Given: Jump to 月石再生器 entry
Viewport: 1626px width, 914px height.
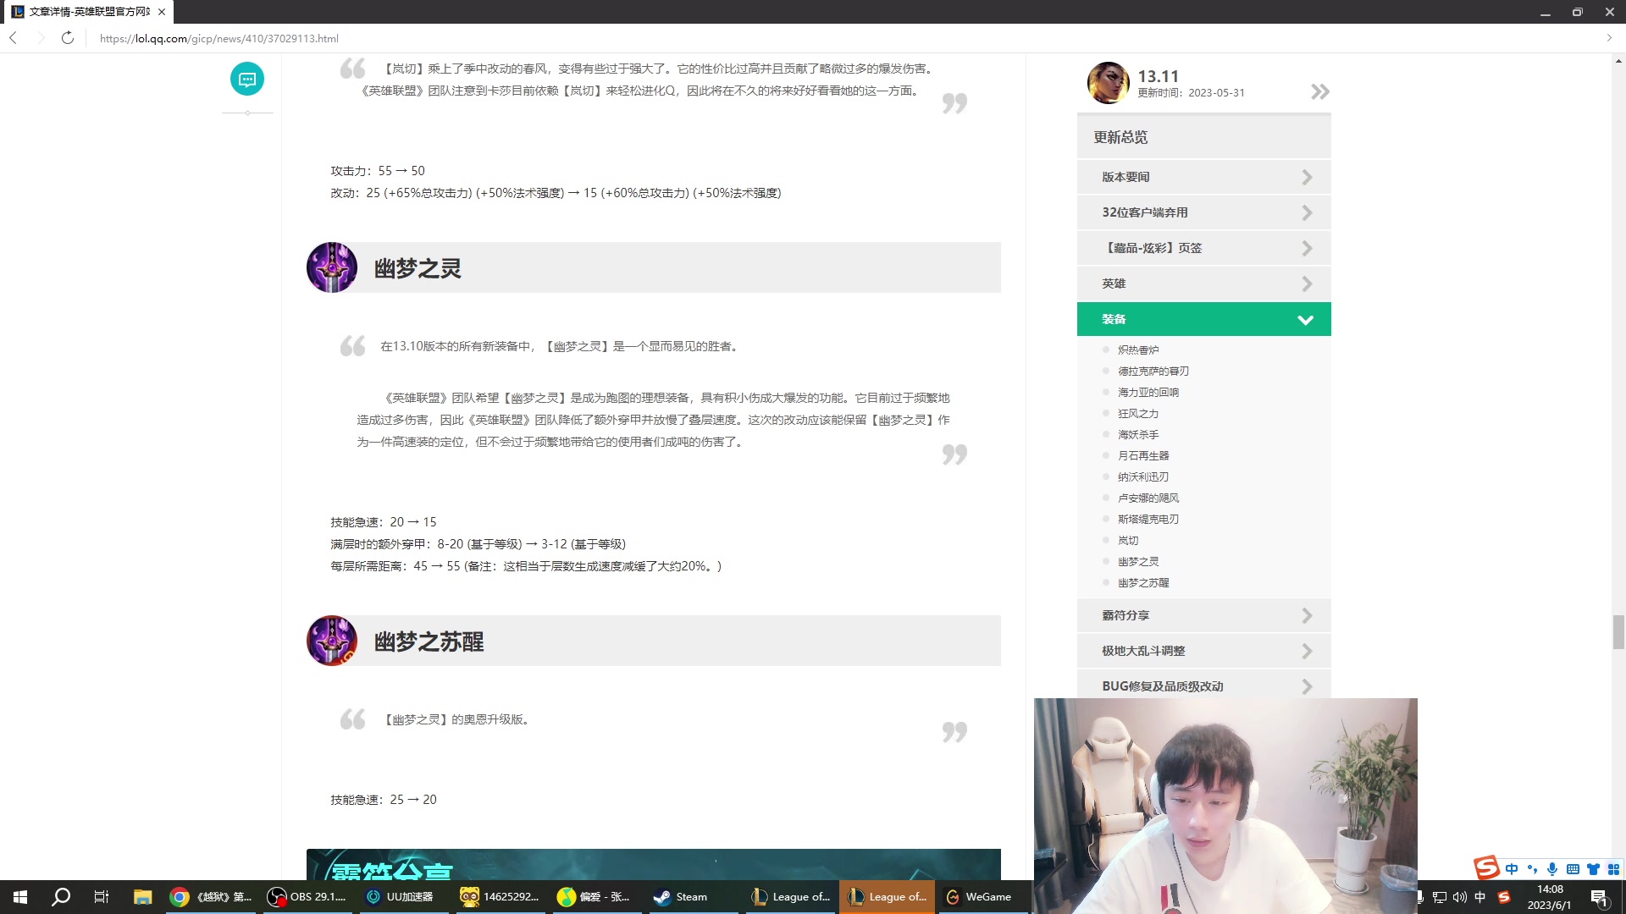Looking at the screenshot, I should point(1143,455).
